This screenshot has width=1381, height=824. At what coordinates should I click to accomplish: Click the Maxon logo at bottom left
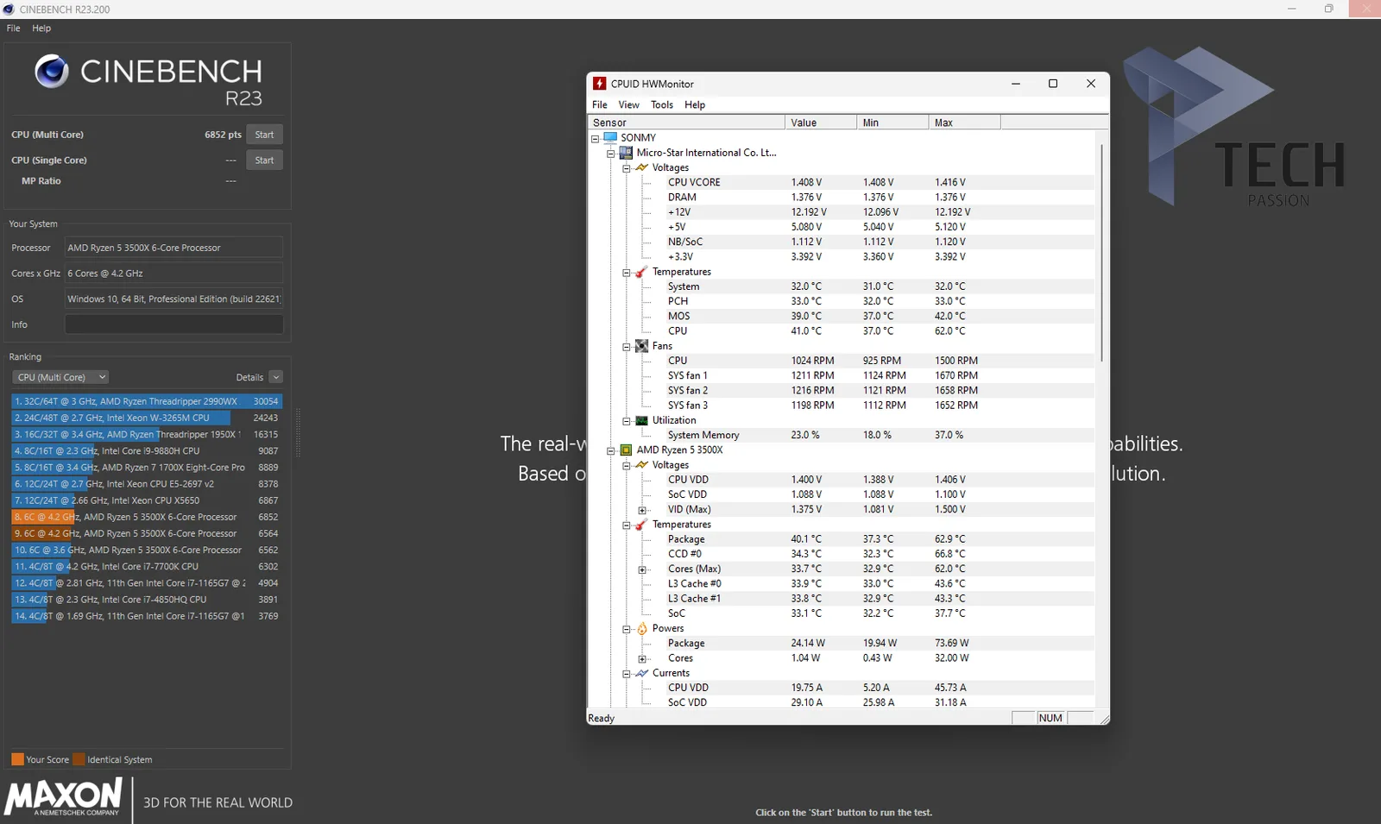(63, 796)
